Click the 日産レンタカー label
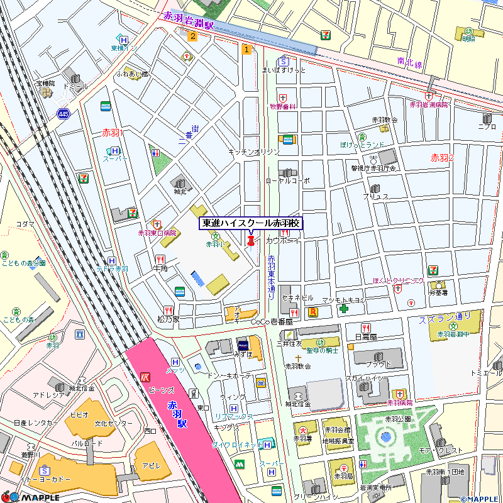The width and height of the screenshot is (503, 503). (36, 423)
